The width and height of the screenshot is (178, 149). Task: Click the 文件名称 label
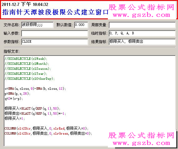coord(12,25)
